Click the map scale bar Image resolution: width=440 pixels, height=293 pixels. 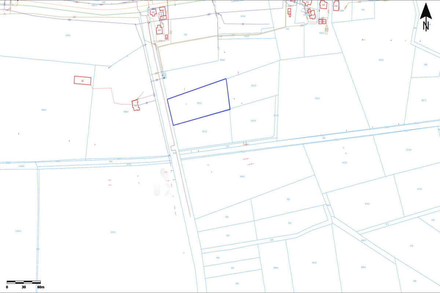click(23, 282)
